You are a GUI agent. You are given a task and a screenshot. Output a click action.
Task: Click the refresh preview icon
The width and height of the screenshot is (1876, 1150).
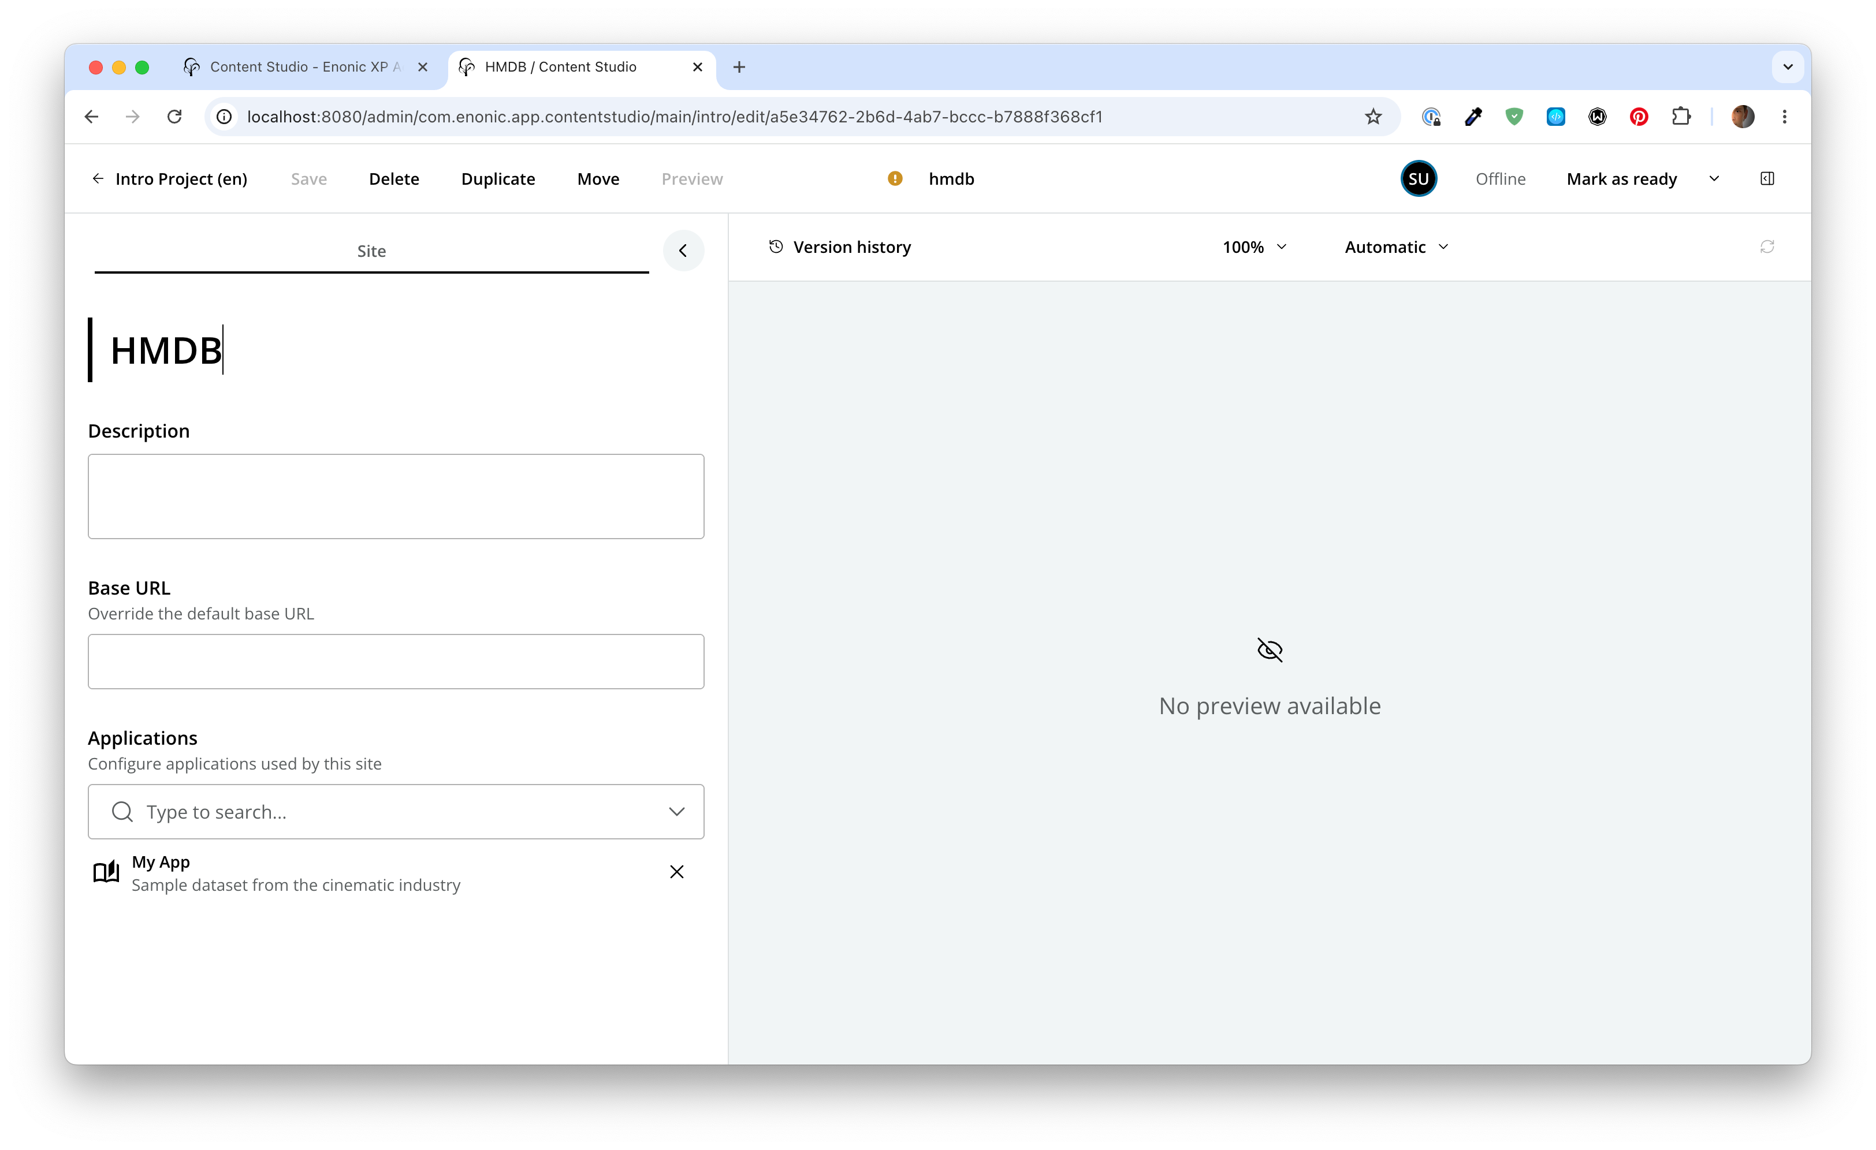click(1766, 247)
